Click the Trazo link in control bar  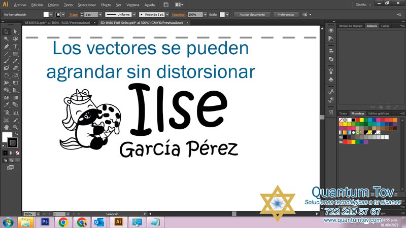74,15
